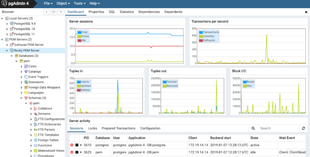Open the Tools dropdown menu
310x157 pixels.
79,4
